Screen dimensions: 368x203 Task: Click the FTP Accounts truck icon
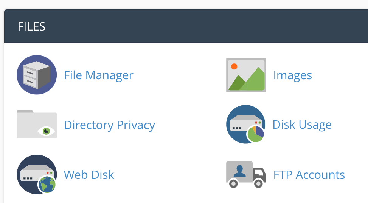[x=246, y=174]
